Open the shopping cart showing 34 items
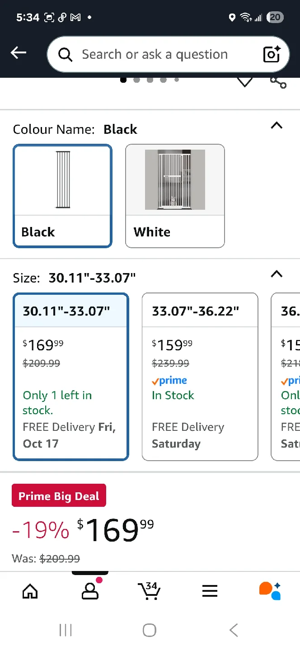The image size is (300, 651). click(x=150, y=591)
